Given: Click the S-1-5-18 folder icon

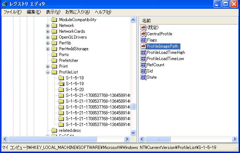Looking at the screenshot, I should 61,78.
